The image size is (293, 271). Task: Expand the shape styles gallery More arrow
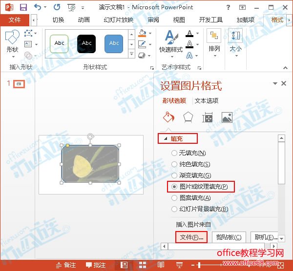pyautogui.click(x=131, y=54)
